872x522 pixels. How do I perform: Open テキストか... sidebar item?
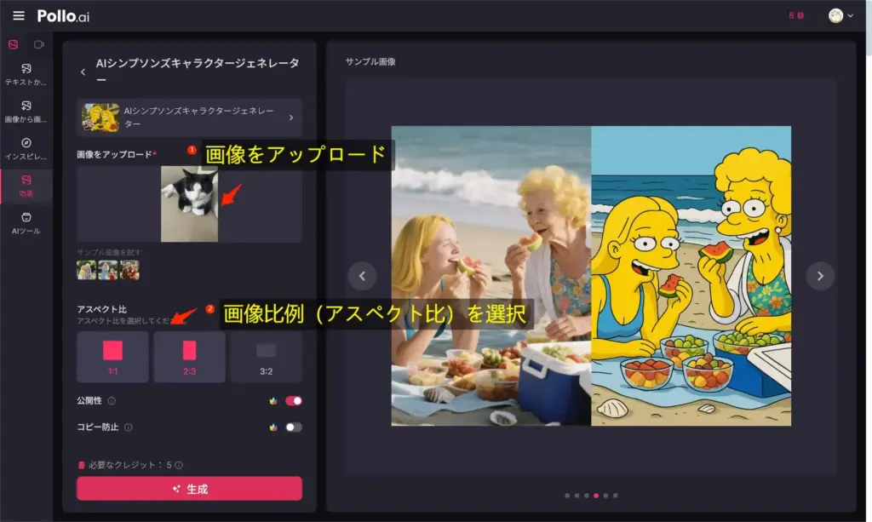pos(26,74)
